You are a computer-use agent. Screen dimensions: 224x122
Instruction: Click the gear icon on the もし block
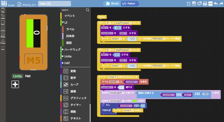(x=103, y=105)
